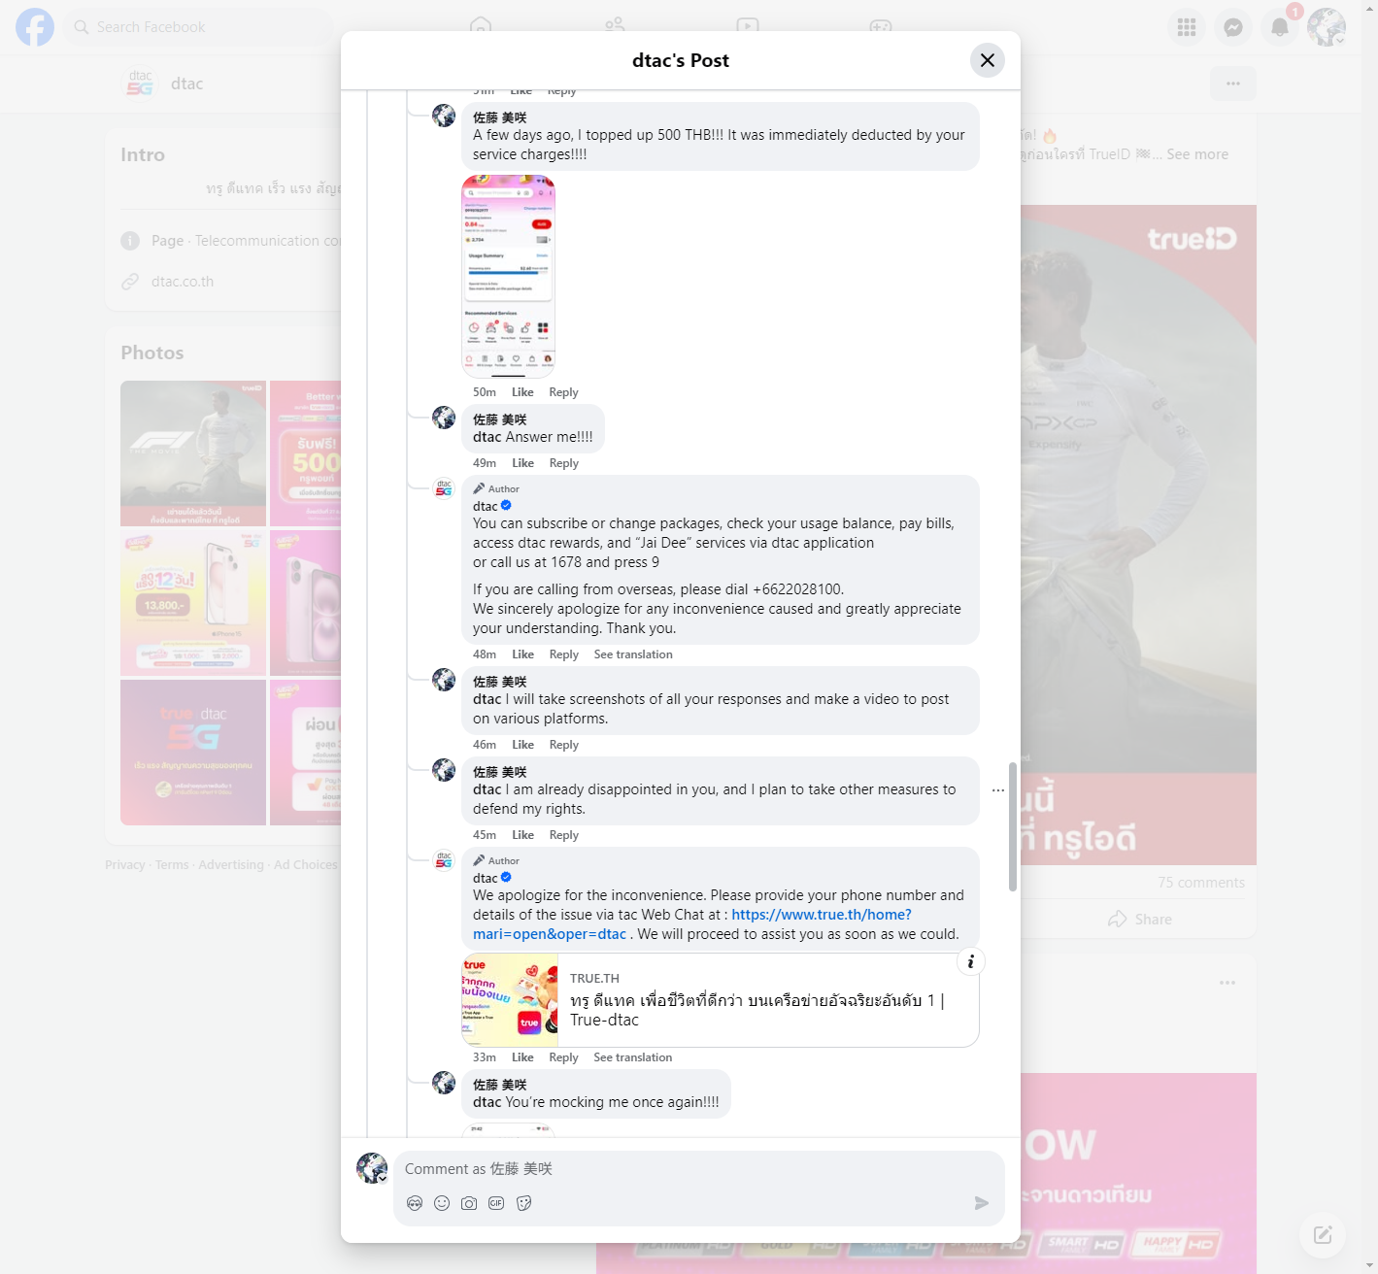The image size is (1378, 1274).
Task: Open 佐藤 美咲 profile from the 500 THB comment
Action: coord(499,117)
